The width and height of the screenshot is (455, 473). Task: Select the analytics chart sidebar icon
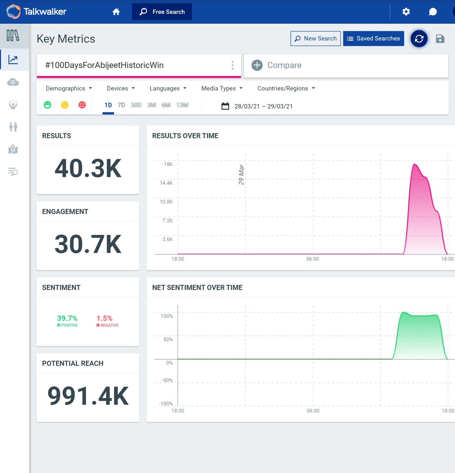(x=13, y=60)
